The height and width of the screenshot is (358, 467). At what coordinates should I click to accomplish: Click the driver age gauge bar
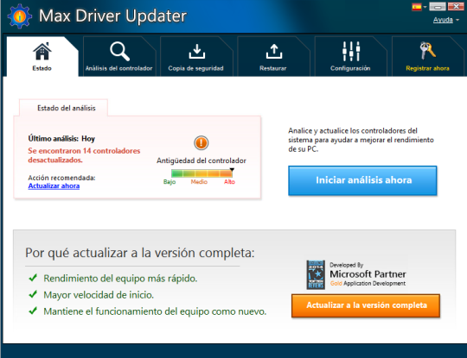pos(202,173)
